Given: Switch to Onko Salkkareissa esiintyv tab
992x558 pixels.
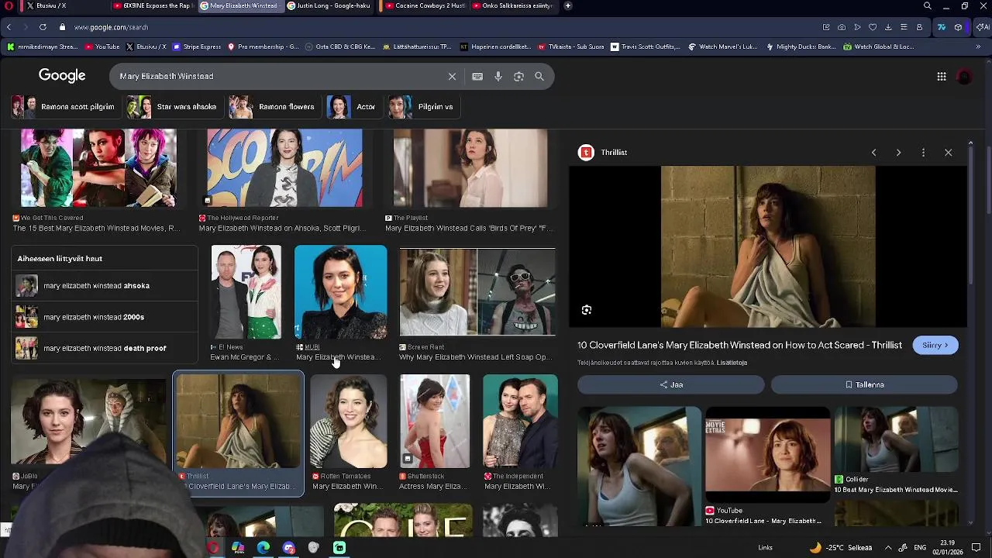Looking at the screenshot, I should (x=514, y=5).
